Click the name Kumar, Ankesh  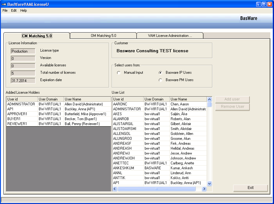click(x=182, y=168)
